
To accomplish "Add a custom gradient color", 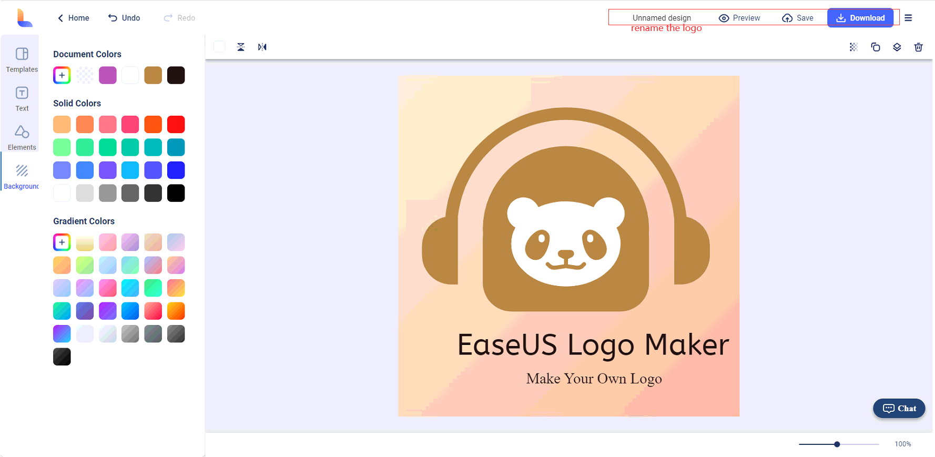I will [x=62, y=242].
